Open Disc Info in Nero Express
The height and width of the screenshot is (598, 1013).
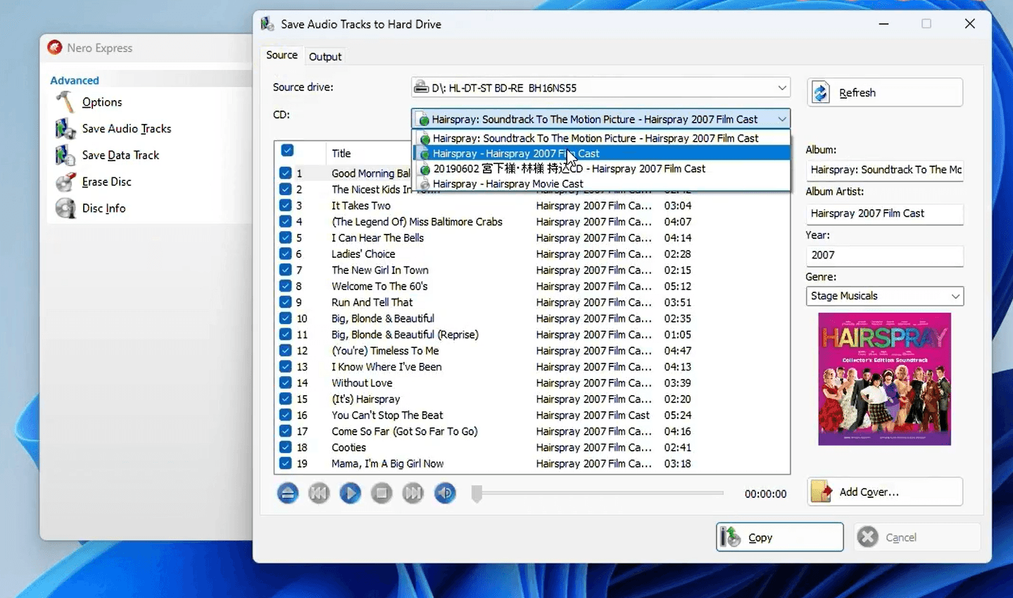point(103,208)
